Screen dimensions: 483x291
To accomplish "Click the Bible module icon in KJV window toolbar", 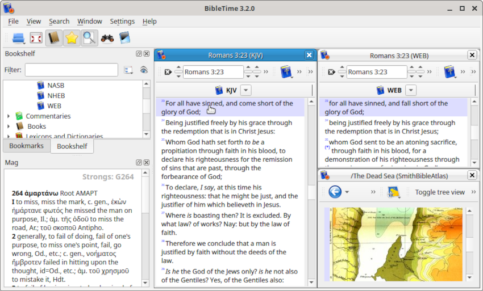I will tap(286, 71).
